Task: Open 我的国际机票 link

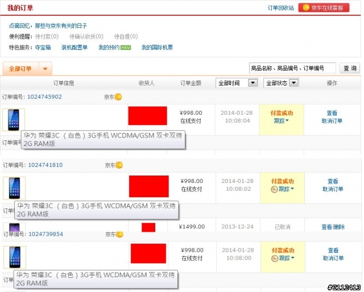Action: (x=157, y=48)
